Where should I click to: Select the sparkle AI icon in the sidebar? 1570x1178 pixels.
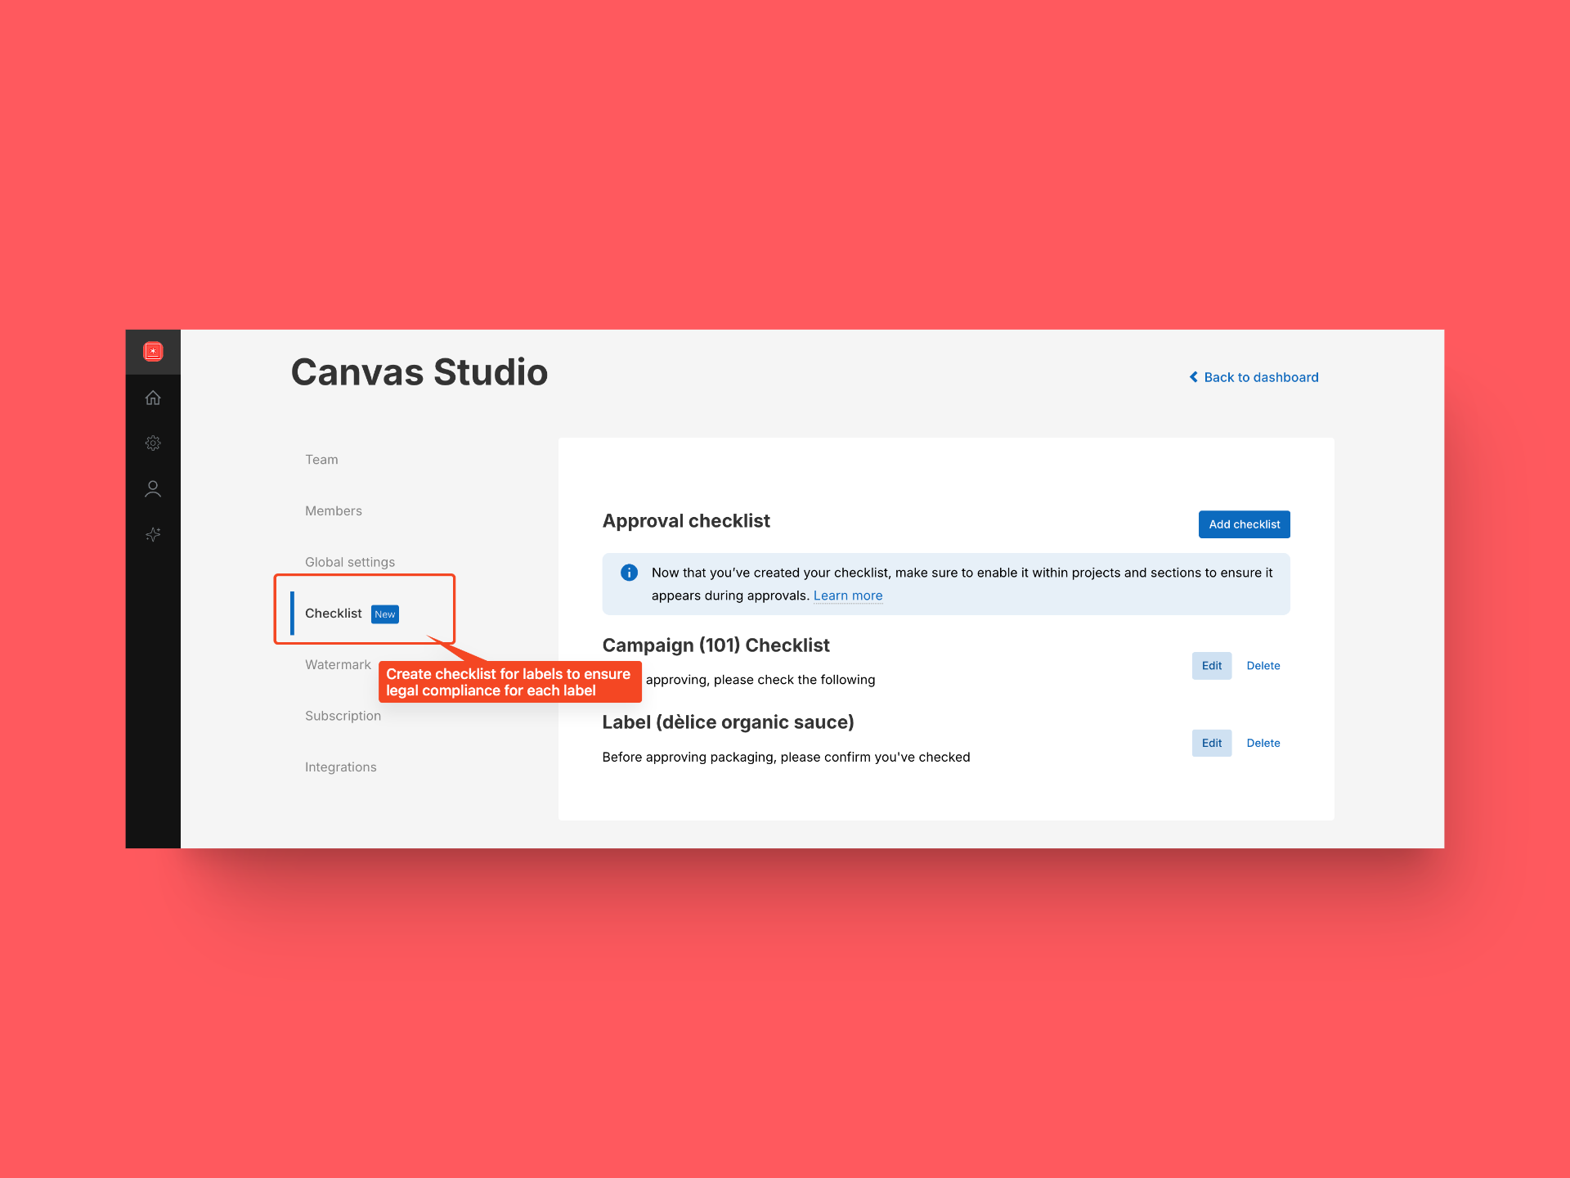coord(153,534)
